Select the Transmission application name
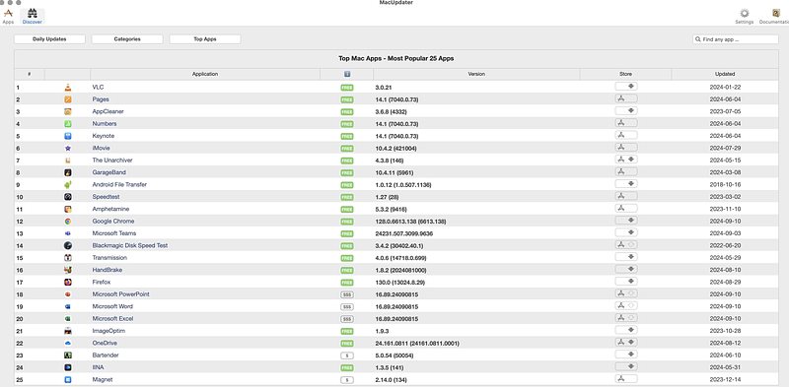The image size is (789, 387). tap(109, 258)
